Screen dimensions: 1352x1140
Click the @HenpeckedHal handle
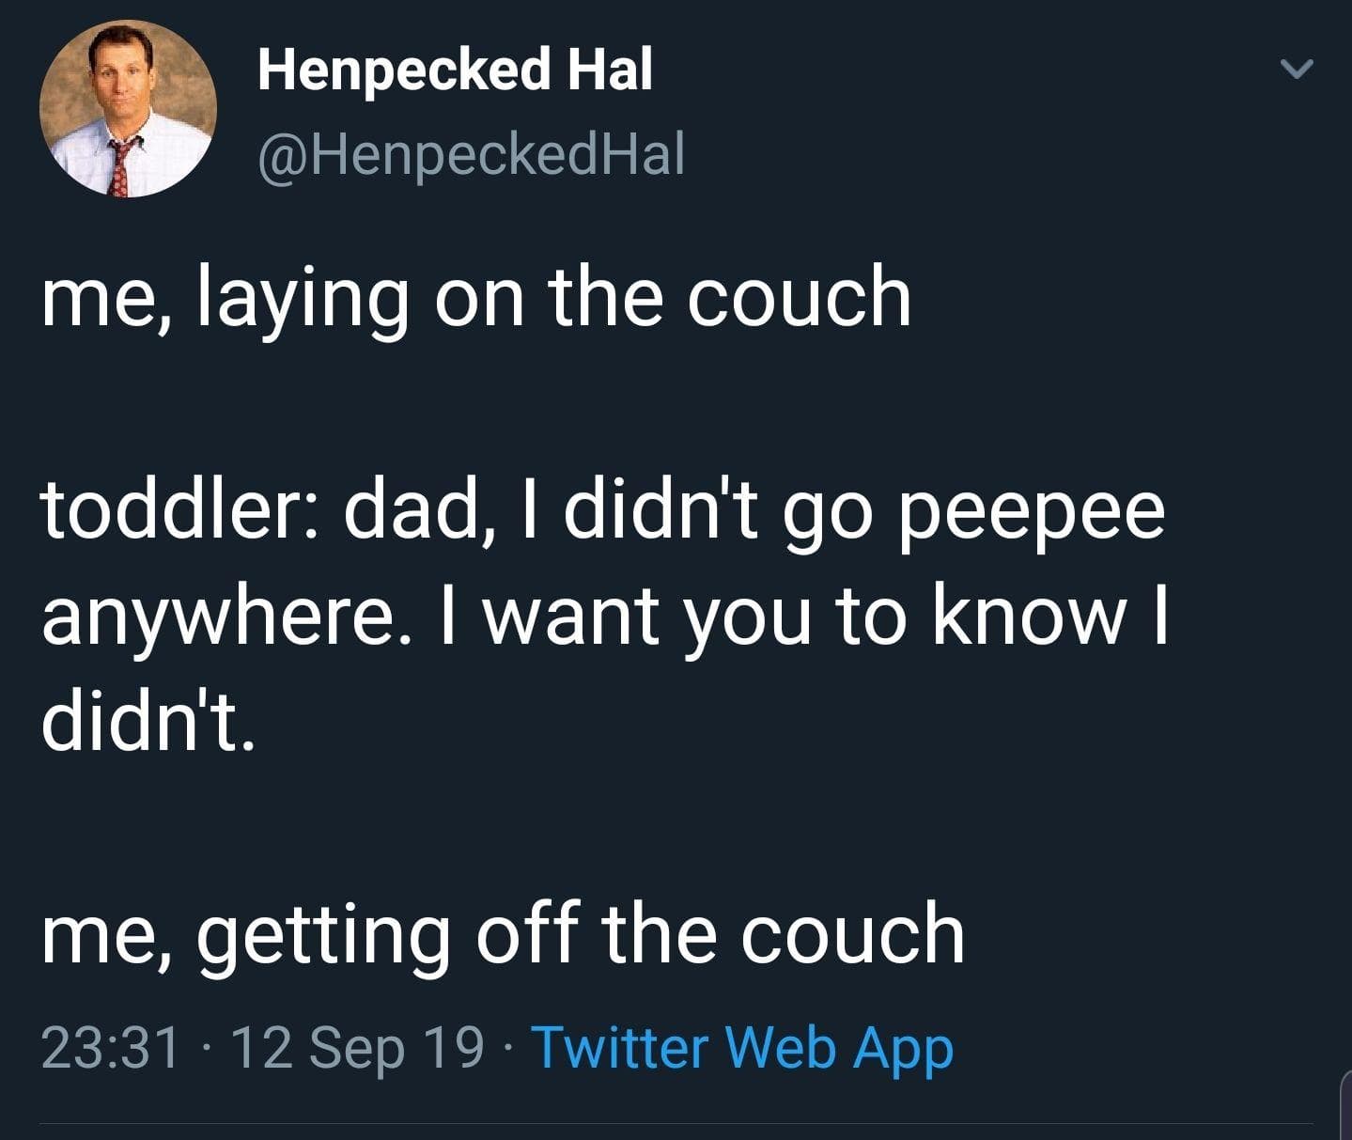(471, 154)
